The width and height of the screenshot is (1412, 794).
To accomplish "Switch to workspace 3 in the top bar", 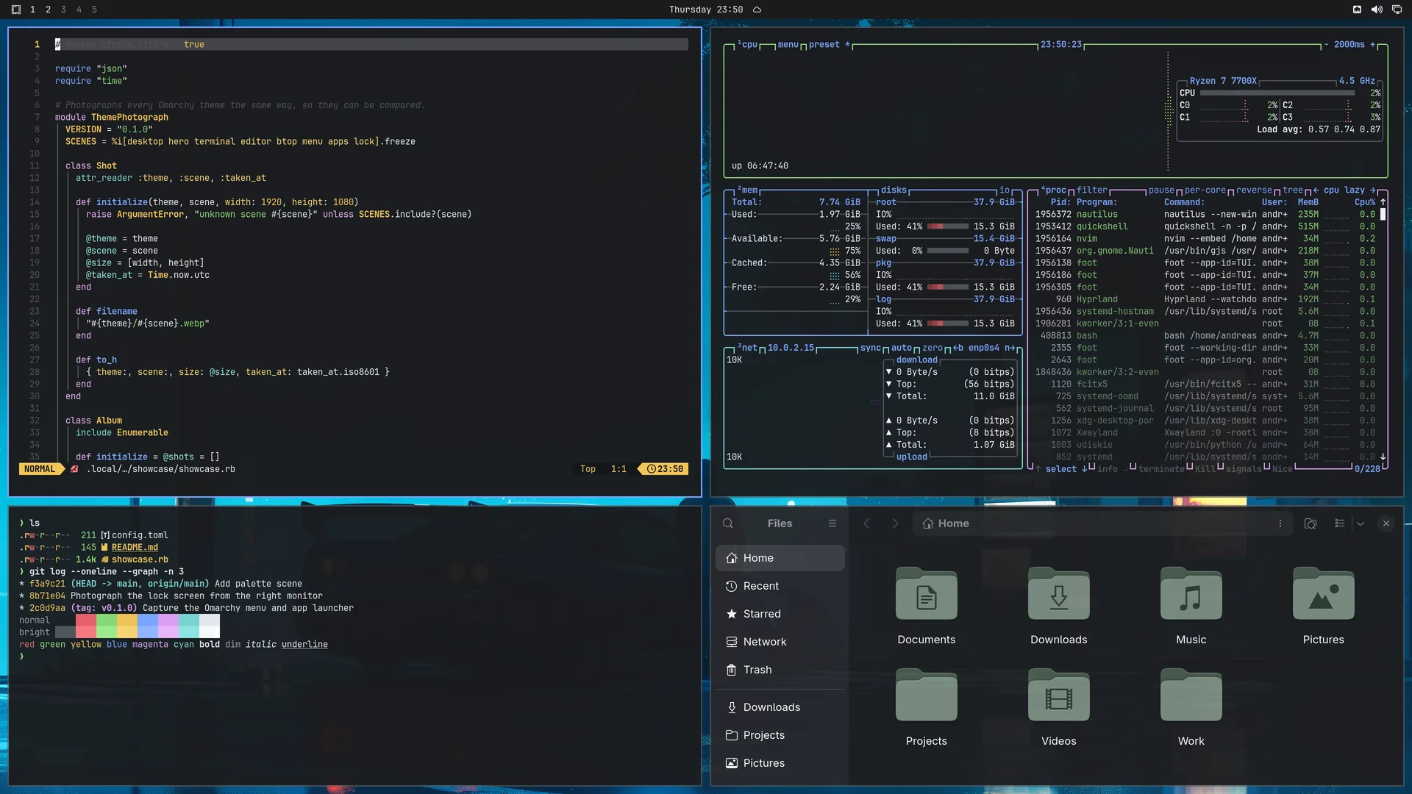I will 63,10.
